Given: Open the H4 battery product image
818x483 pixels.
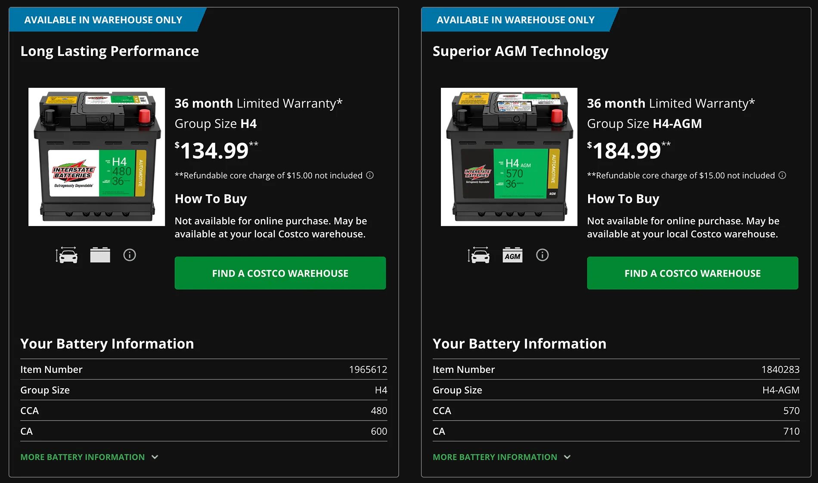Looking at the screenshot, I should pyautogui.click(x=96, y=157).
